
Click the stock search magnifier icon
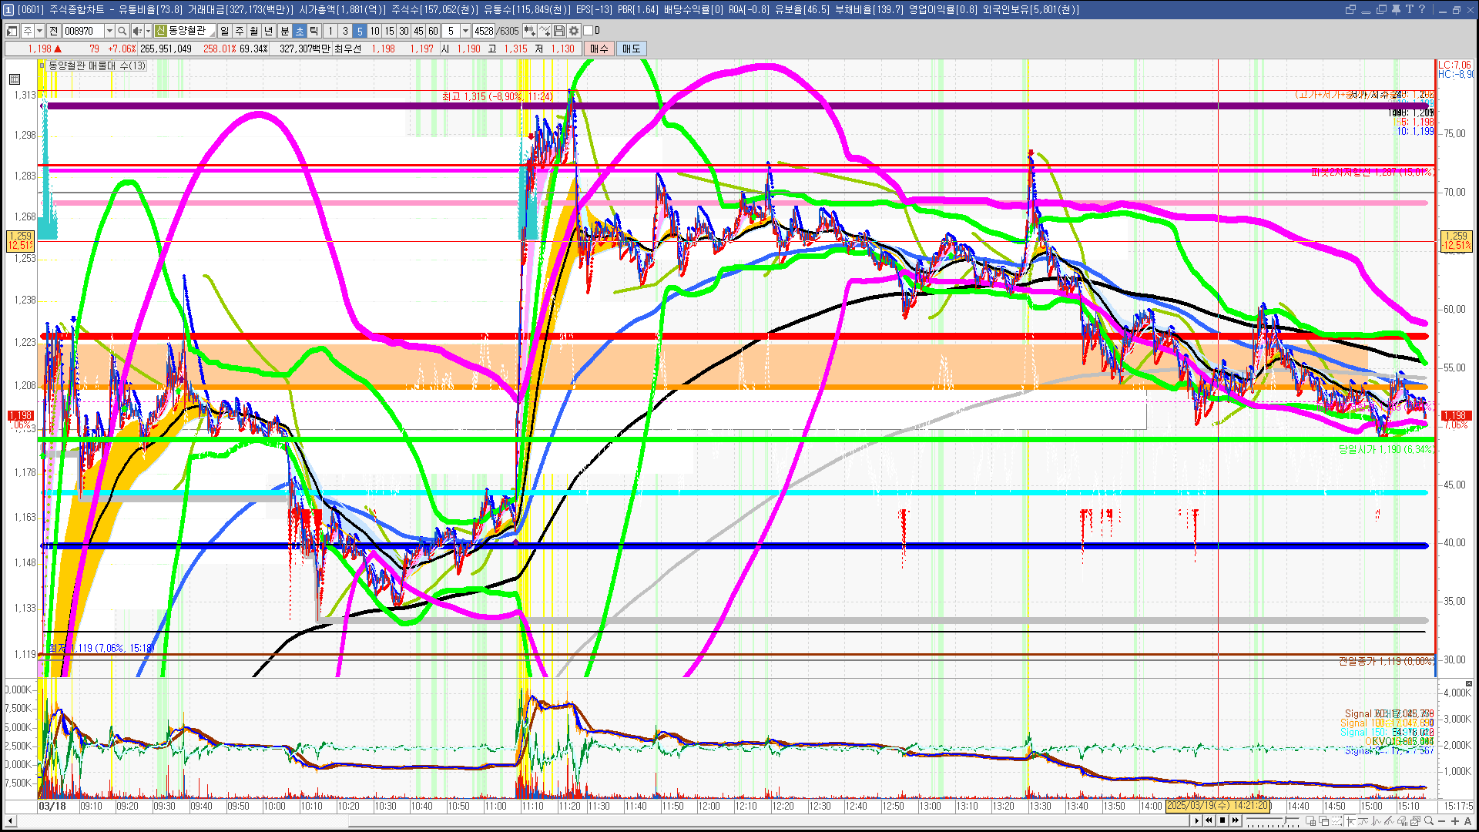coord(122,31)
